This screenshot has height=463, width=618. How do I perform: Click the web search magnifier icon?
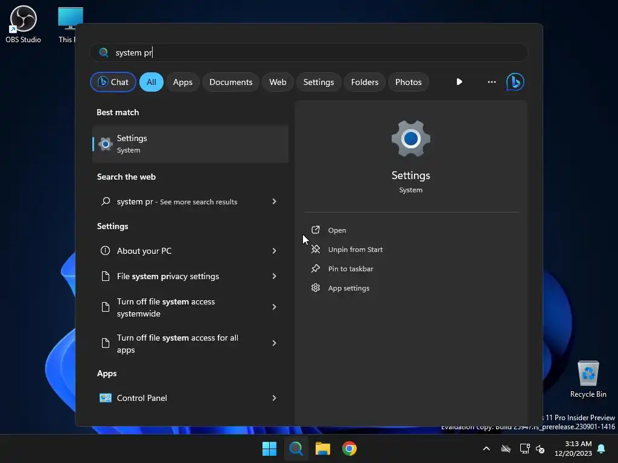[x=105, y=201]
